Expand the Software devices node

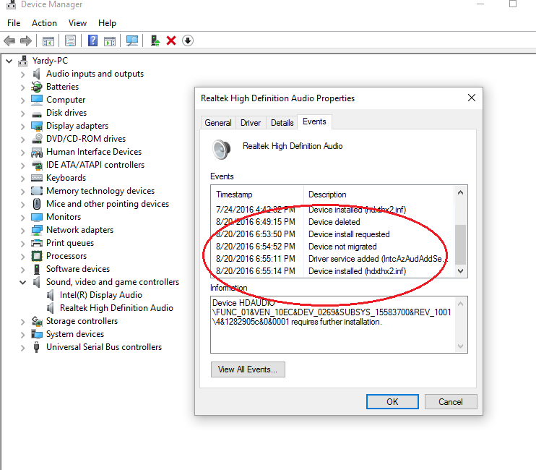pyautogui.click(x=23, y=269)
